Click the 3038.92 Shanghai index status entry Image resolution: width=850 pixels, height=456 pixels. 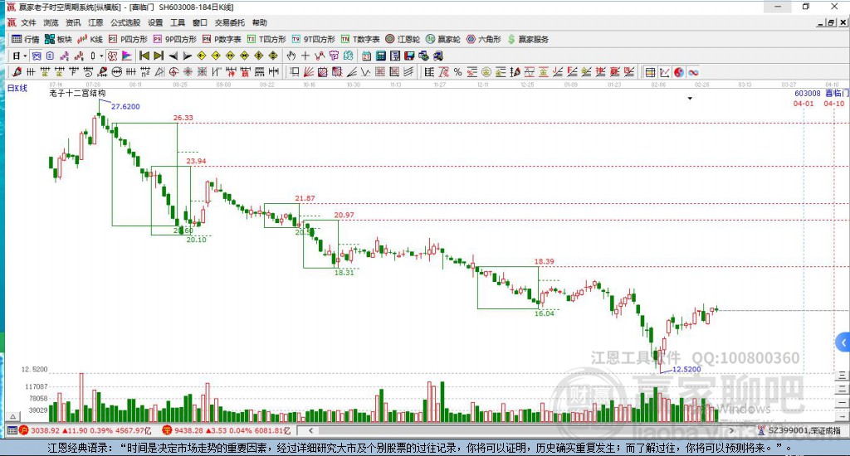(x=85, y=430)
